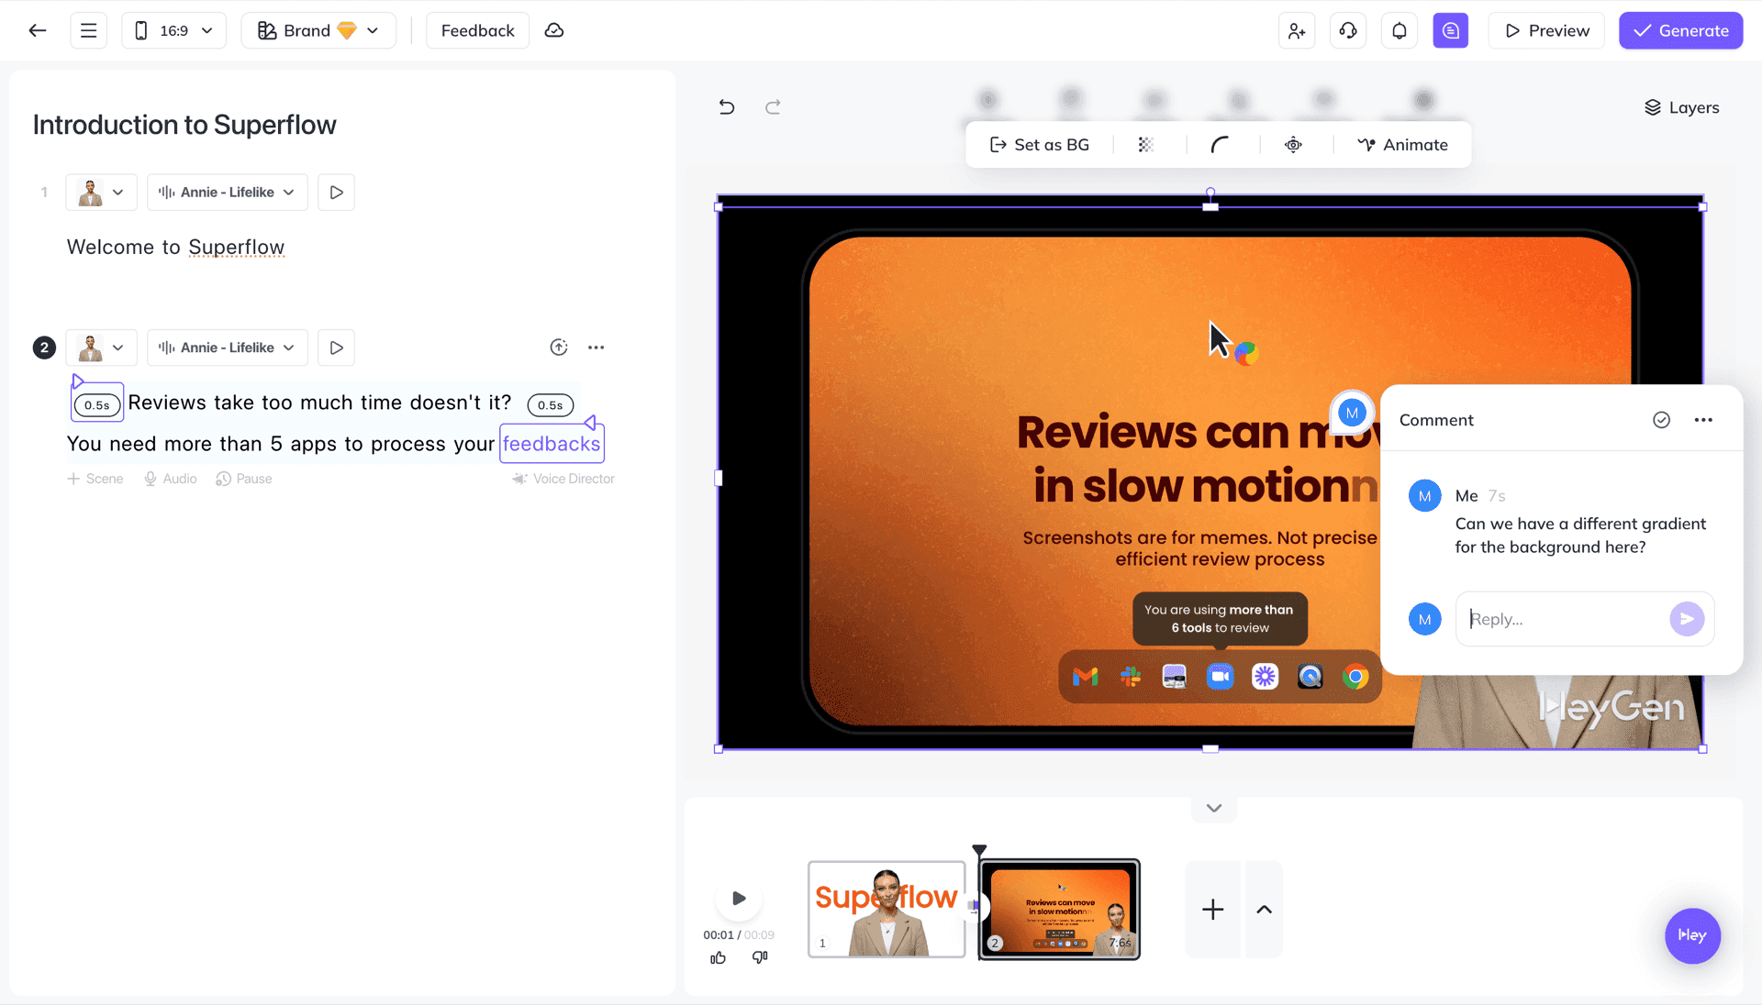Undo the last action

pyautogui.click(x=727, y=107)
